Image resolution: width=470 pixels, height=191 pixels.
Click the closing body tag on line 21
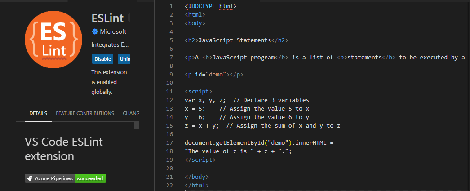pyautogui.click(x=197, y=177)
